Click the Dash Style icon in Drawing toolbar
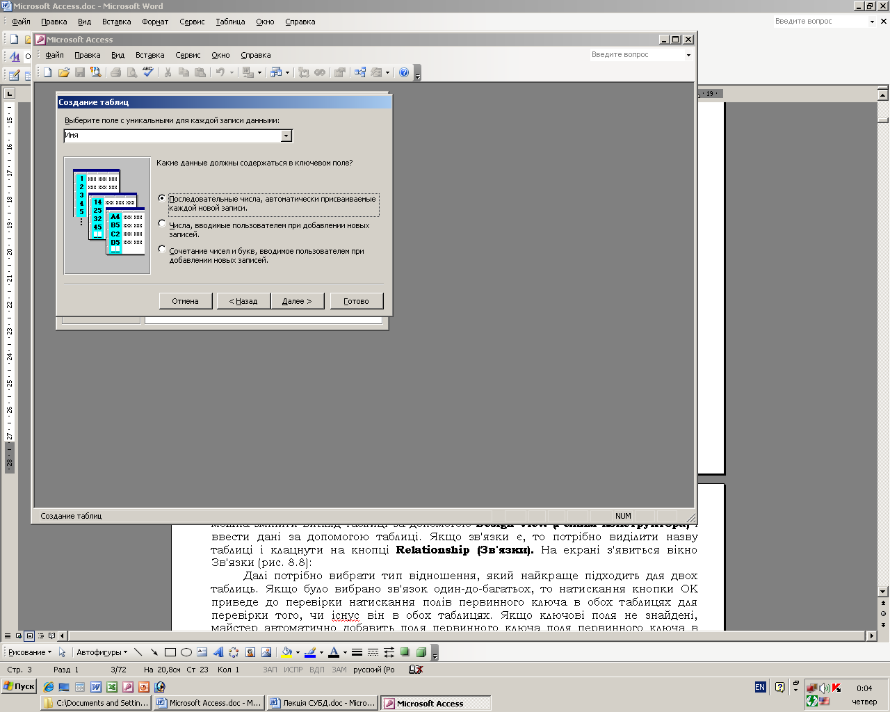The height and width of the screenshot is (712, 890). point(373,652)
